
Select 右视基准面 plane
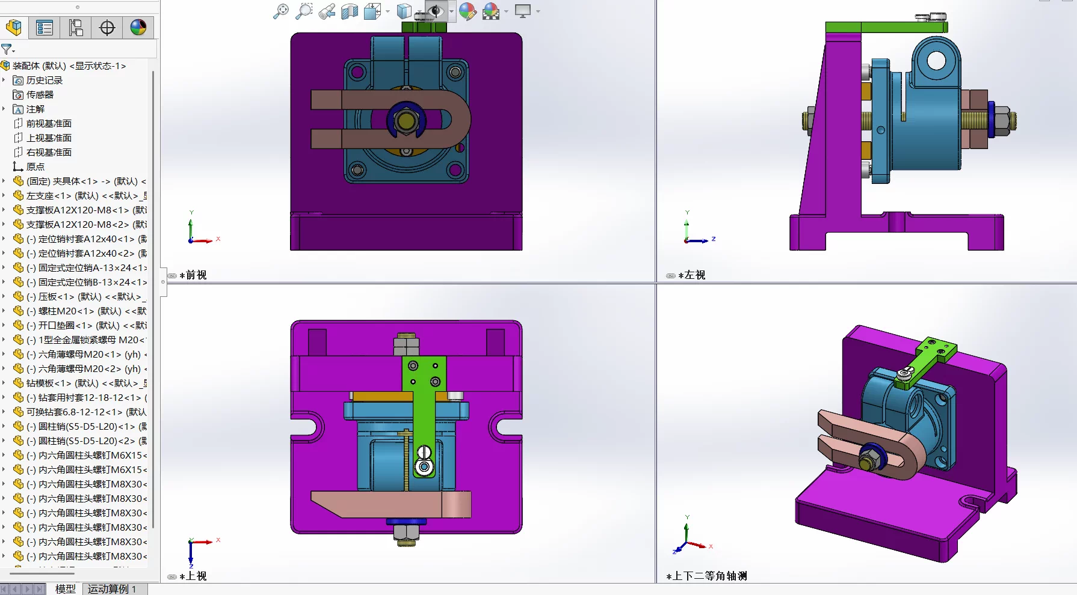[x=42, y=152]
